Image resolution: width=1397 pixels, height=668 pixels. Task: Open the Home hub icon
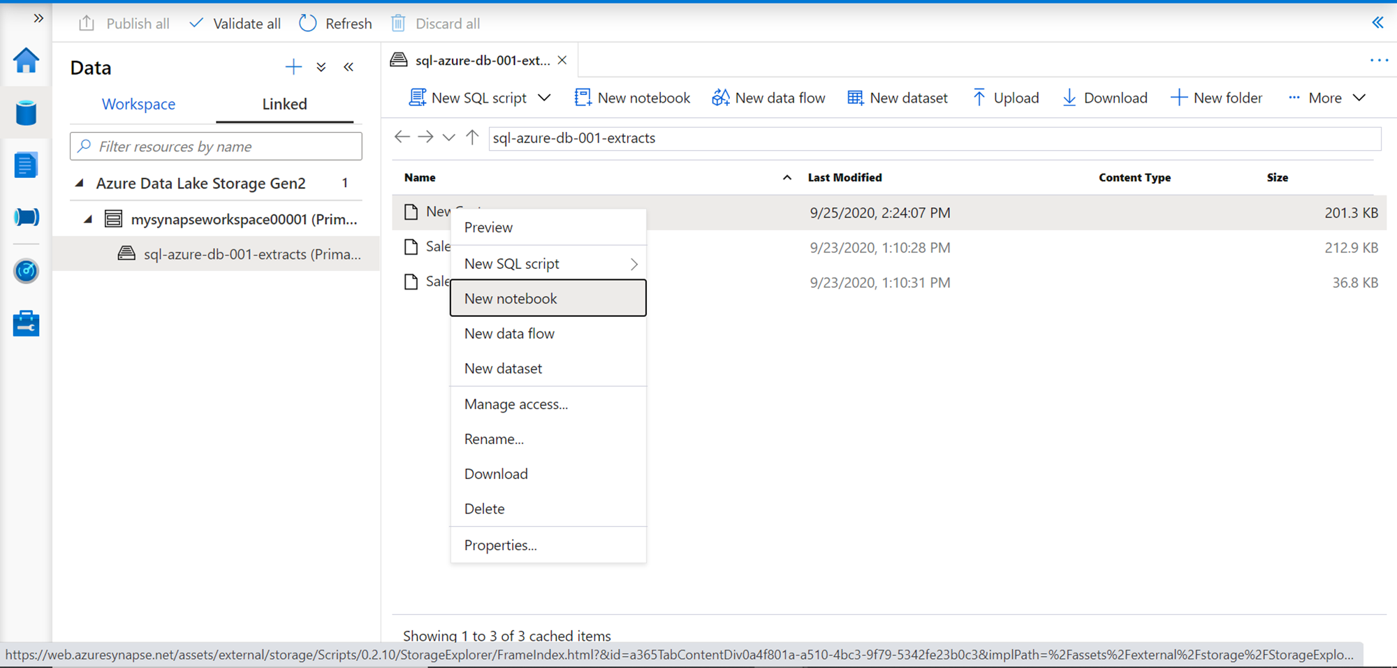26,61
